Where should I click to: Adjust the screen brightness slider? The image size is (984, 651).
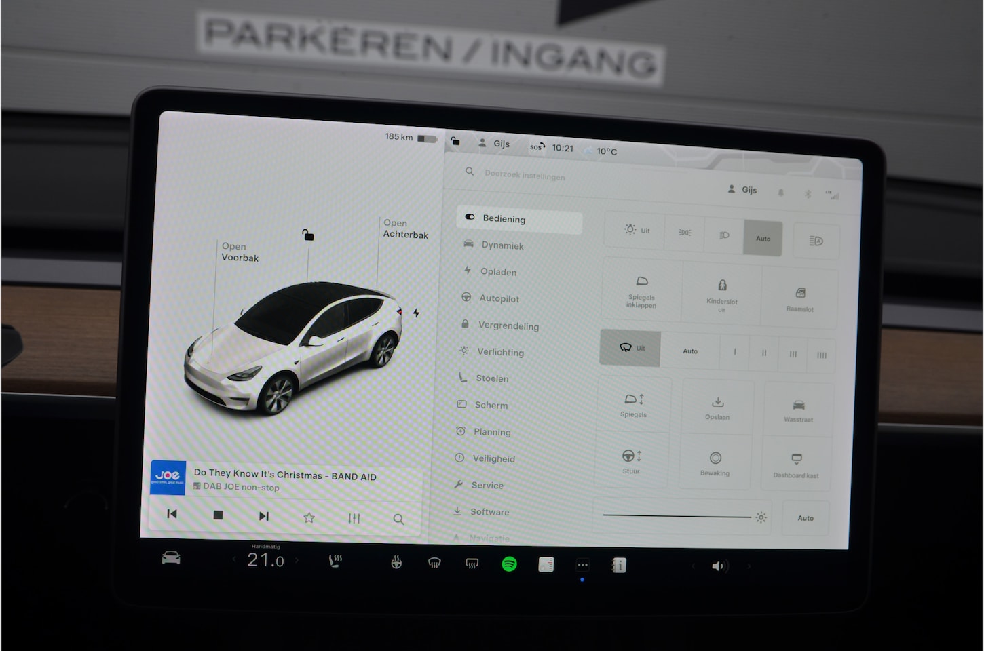[677, 516]
